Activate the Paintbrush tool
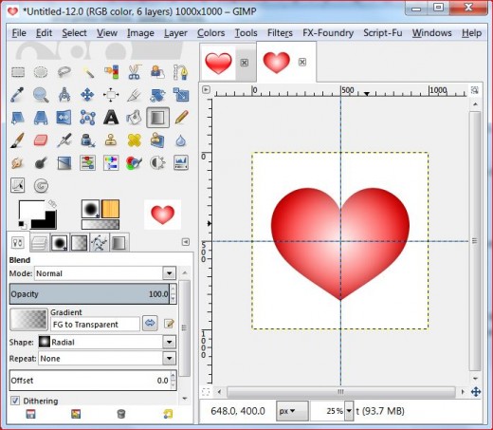Screen dimensions: 493x430 [x=17, y=140]
